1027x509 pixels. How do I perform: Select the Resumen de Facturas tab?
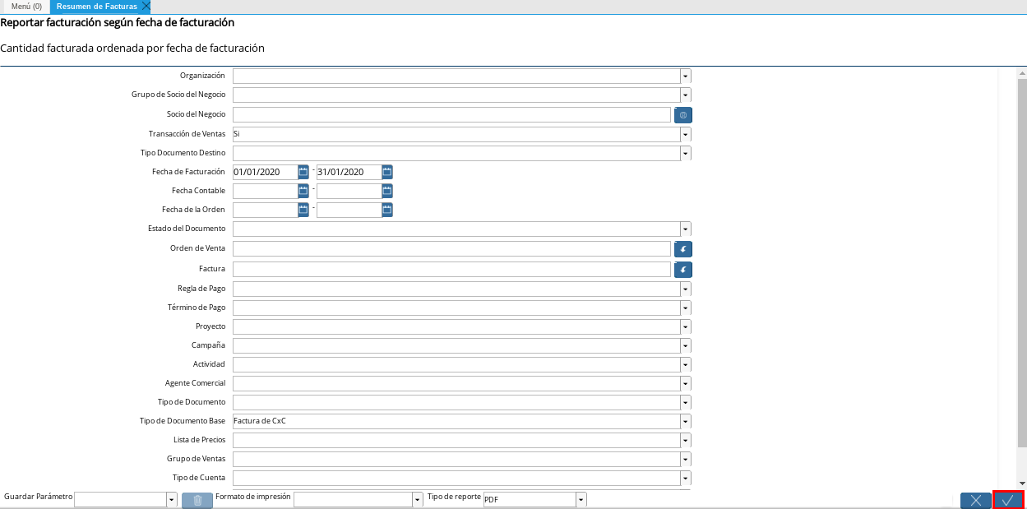pyautogui.click(x=96, y=6)
